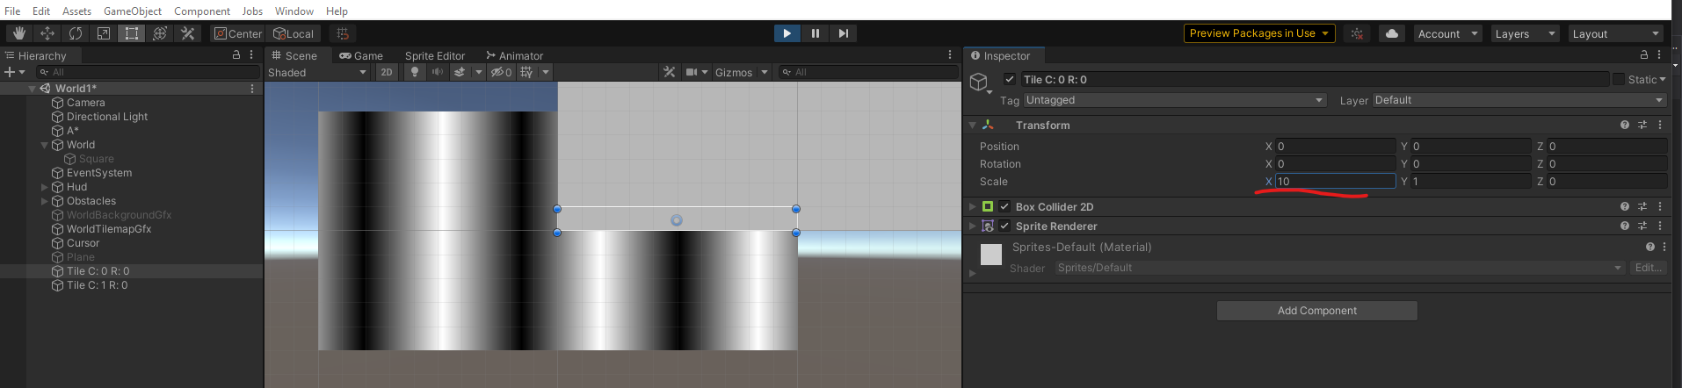The width and height of the screenshot is (1682, 388).
Task: Expand the Box Collider 2D component
Action: pyautogui.click(x=972, y=206)
